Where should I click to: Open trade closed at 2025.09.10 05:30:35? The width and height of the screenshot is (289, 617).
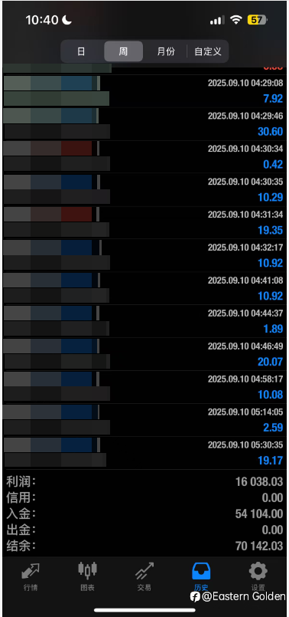pyautogui.click(x=144, y=453)
